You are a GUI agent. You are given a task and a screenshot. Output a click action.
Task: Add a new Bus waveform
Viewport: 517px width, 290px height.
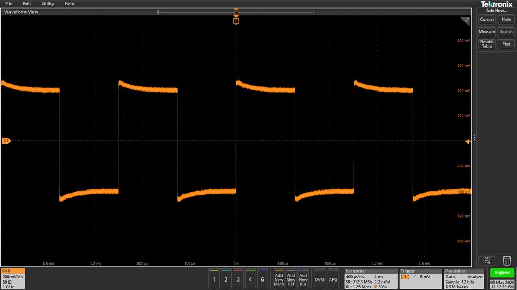point(303,278)
